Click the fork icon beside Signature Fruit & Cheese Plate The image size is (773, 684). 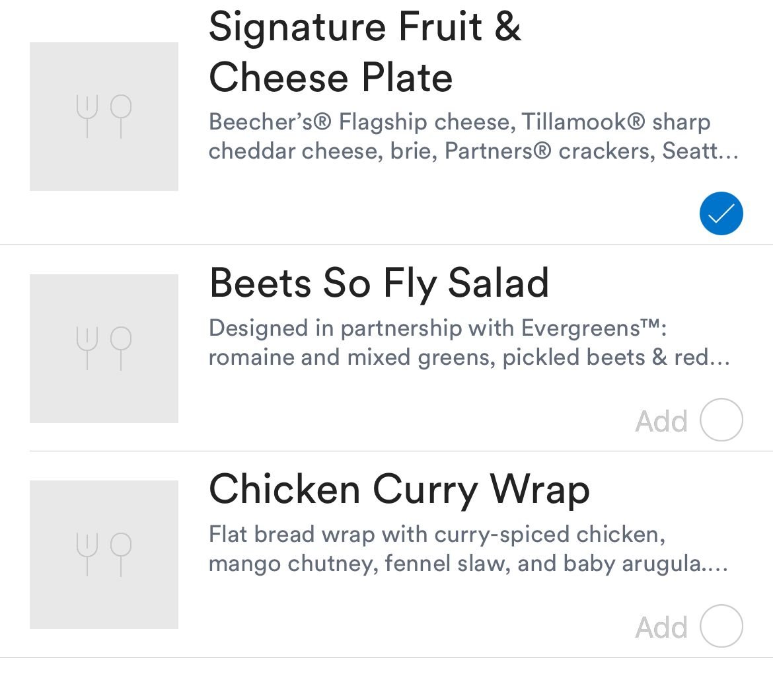[x=87, y=116]
